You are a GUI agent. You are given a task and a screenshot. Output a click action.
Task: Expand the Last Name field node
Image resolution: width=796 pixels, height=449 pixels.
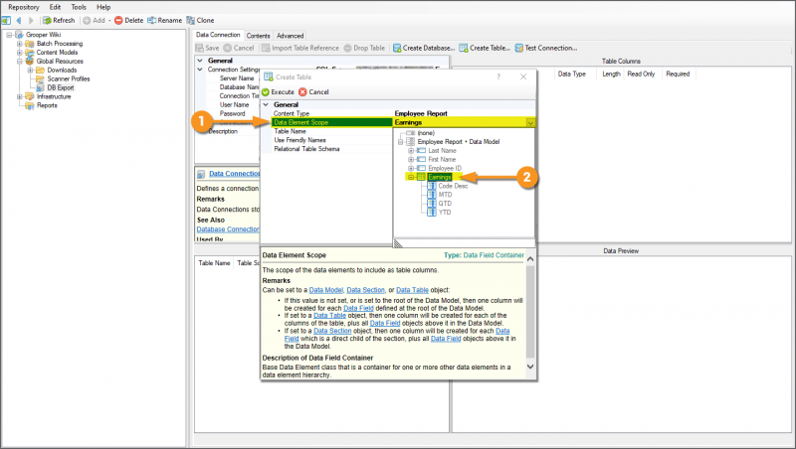click(x=410, y=150)
